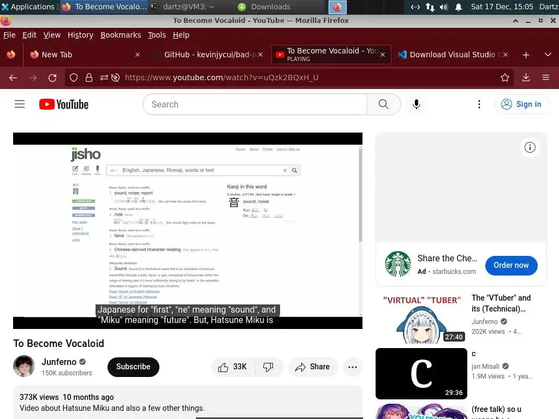Click the Starbucks logo in ad

(398, 265)
